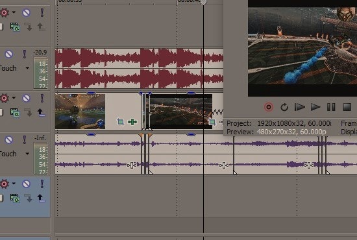Solo the empty first video track
The height and width of the screenshot is (240, 357).
pos(42,12)
